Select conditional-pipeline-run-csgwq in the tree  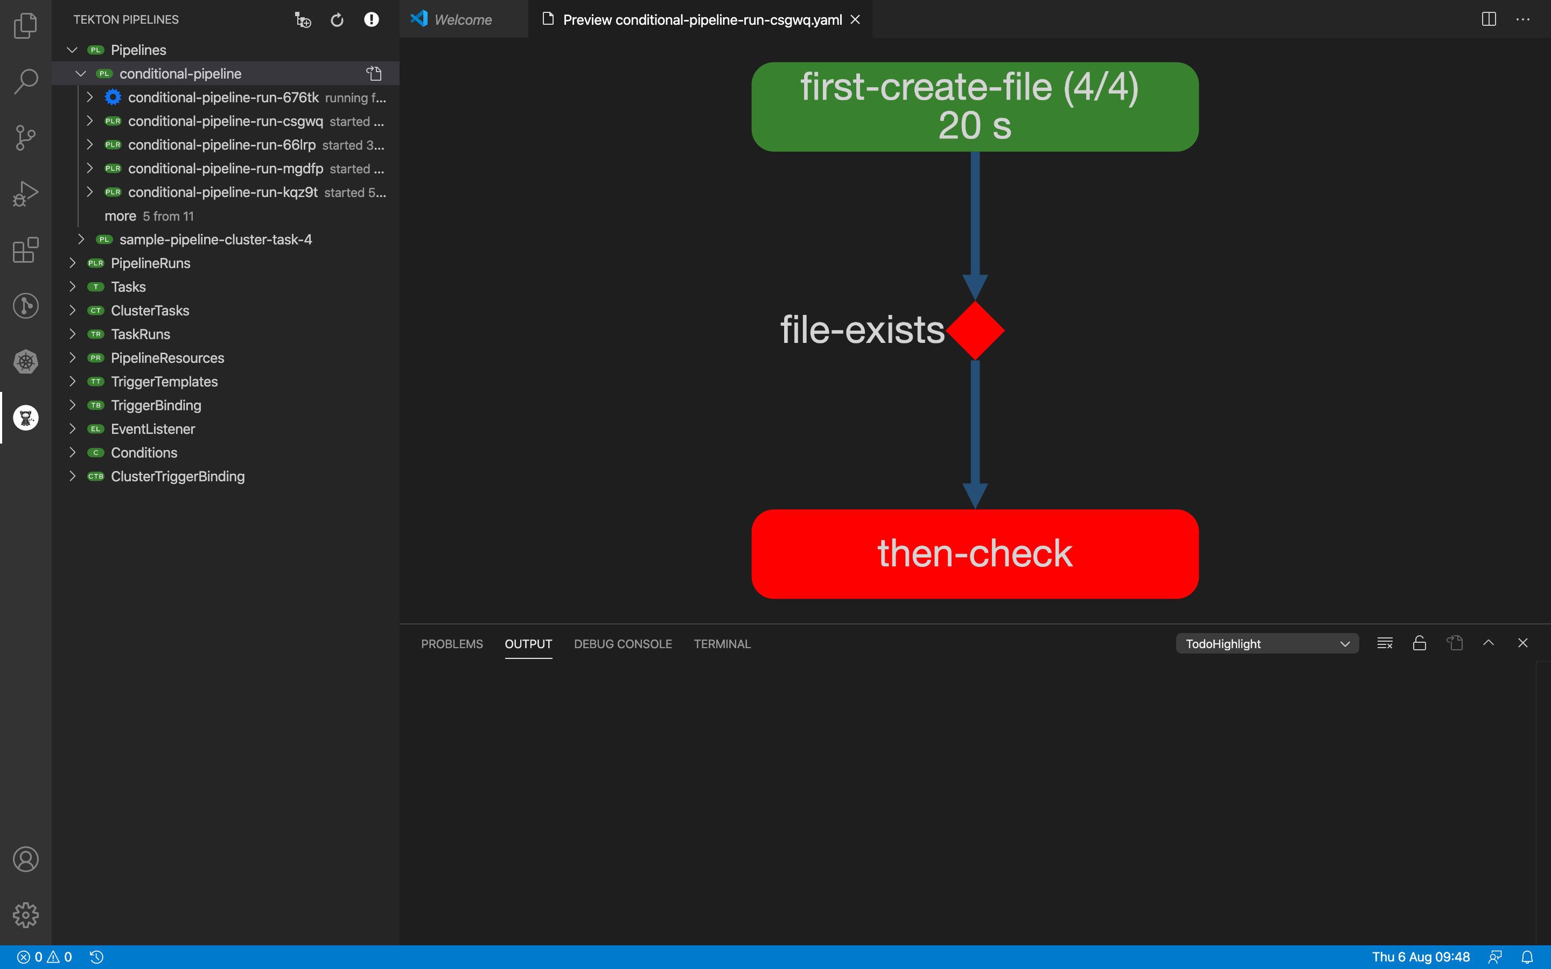(226, 121)
